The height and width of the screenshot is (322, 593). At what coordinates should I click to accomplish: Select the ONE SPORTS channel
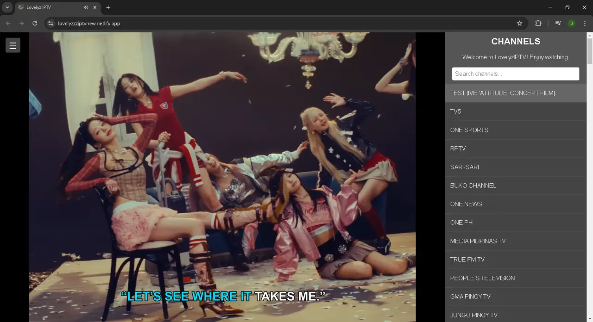(516, 130)
